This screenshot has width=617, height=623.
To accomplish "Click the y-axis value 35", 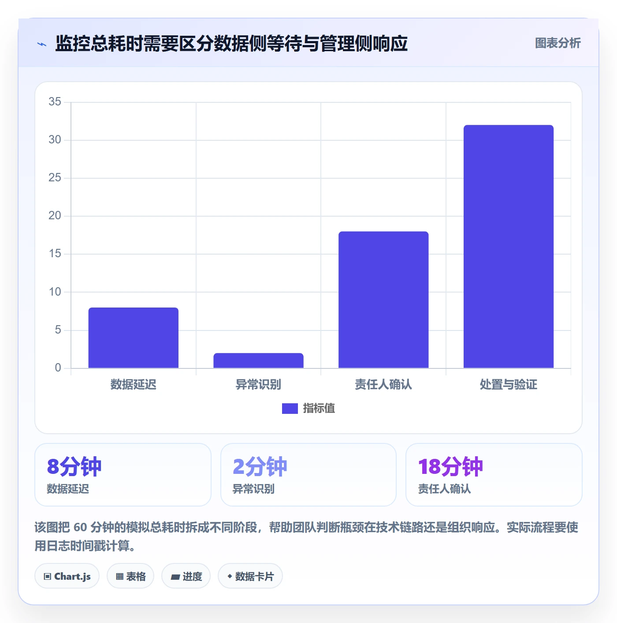I will [55, 102].
